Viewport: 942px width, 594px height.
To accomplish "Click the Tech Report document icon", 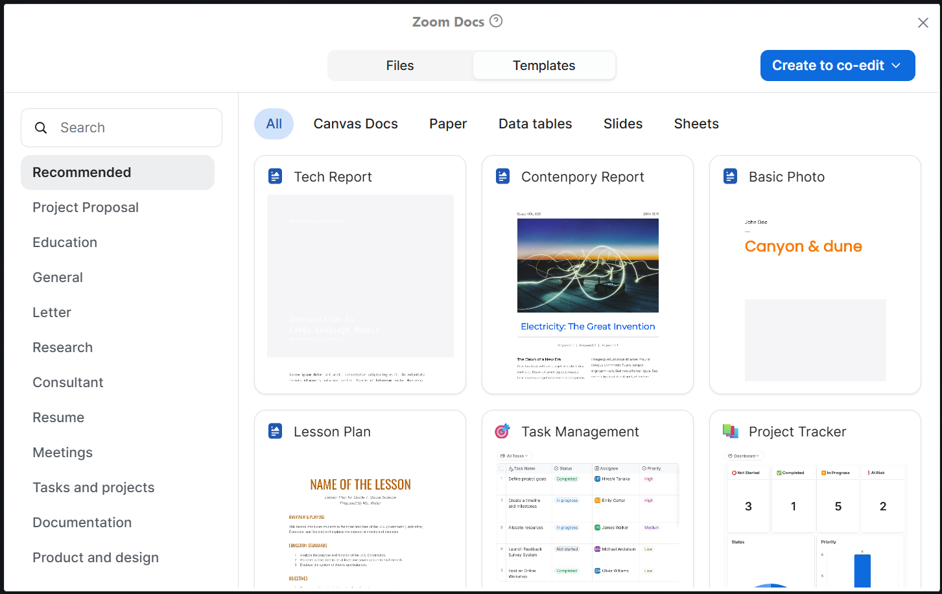I will [276, 176].
